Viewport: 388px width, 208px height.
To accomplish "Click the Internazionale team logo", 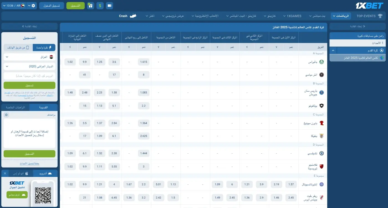I will tap(321, 184).
